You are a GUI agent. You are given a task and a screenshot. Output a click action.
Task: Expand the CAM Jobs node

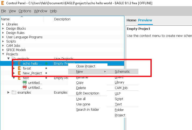coord(3,45)
